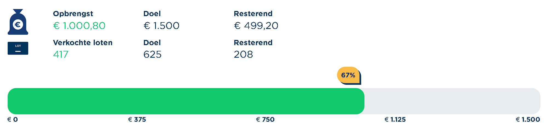Click the € 1.125 scale label
The width and height of the screenshot is (559, 128).
tap(395, 120)
